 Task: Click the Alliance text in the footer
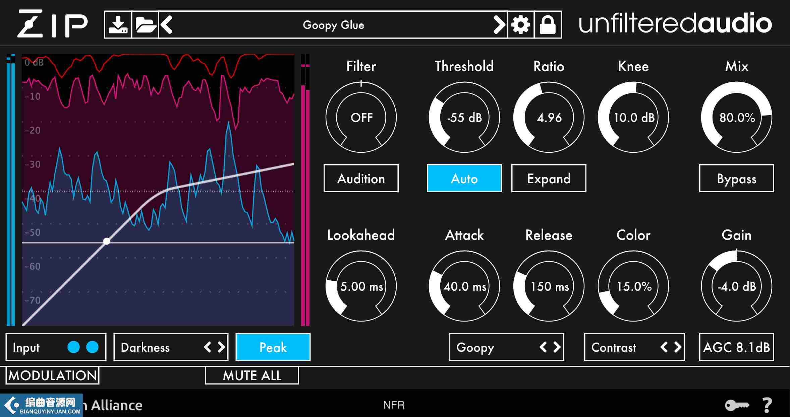(117, 405)
